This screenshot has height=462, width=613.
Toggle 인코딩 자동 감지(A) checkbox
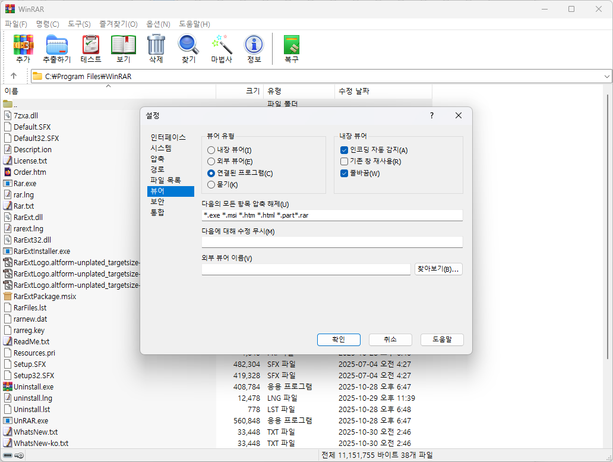tap(344, 150)
